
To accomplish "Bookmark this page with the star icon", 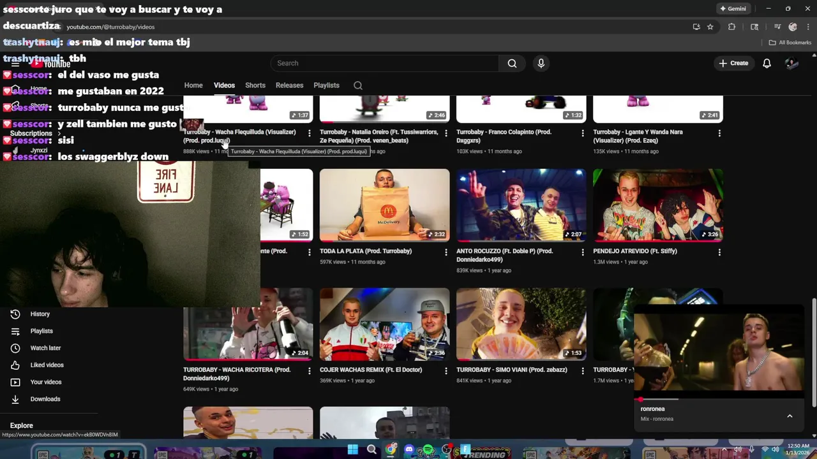I will coord(710,27).
